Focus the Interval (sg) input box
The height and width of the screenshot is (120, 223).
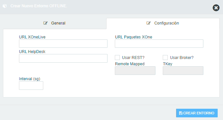[x=31, y=86]
